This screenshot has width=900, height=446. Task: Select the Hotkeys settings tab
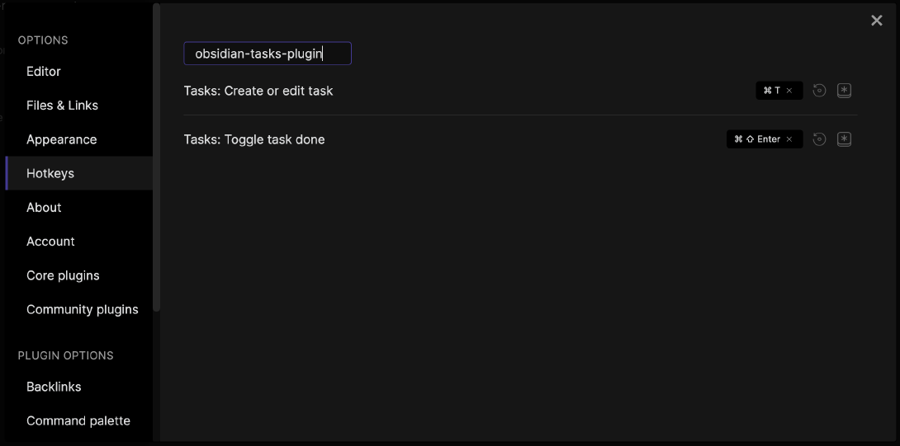coord(79,173)
